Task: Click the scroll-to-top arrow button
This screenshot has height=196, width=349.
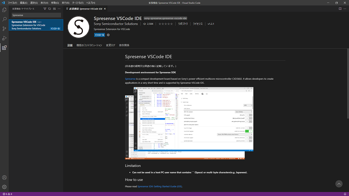Action: click(x=339, y=184)
